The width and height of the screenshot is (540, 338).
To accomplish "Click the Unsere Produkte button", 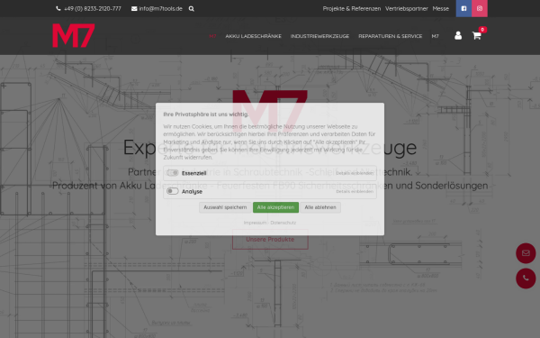I will point(270,240).
